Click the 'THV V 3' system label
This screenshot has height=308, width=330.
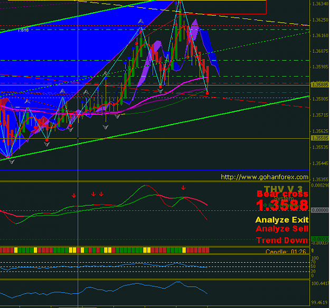coord(283,188)
